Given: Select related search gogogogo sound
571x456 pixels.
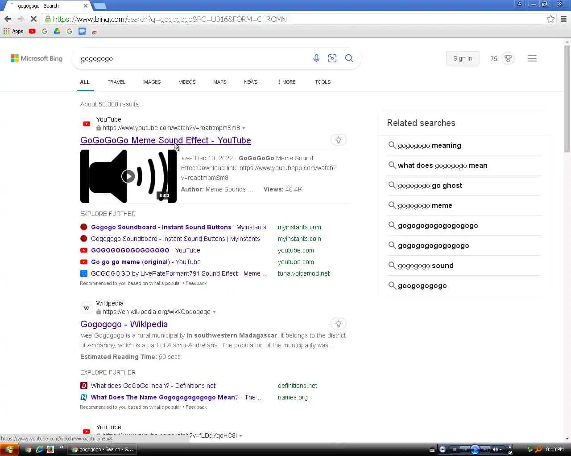Looking at the screenshot, I should click(x=464, y=265).
